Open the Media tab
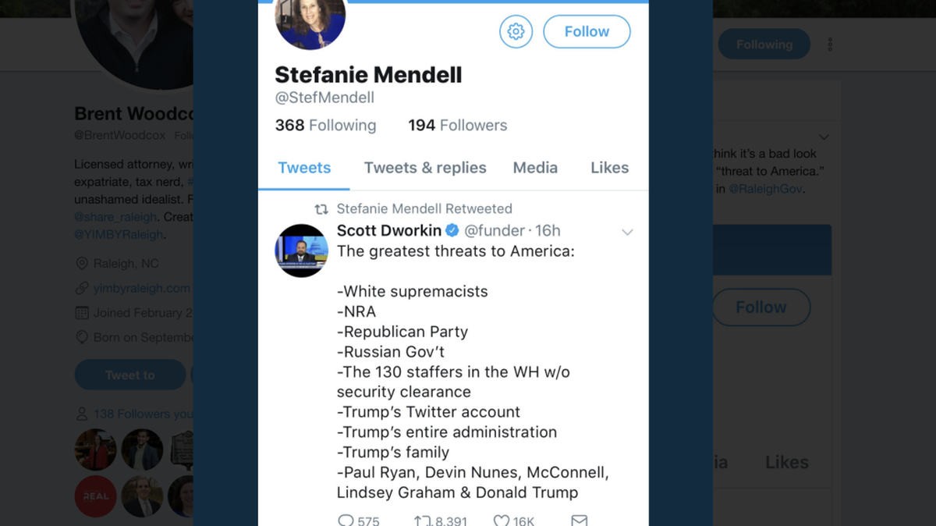This screenshot has width=936, height=526. [x=535, y=167]
